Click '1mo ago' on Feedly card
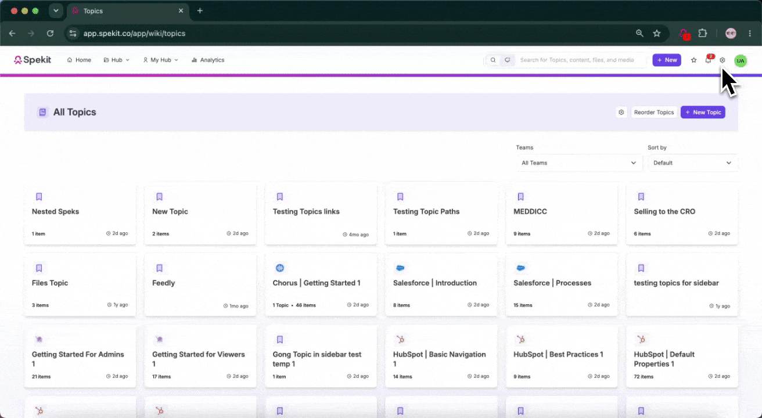Screen dimensions: 762x418 pyautogui.click(x=236, y=306)
